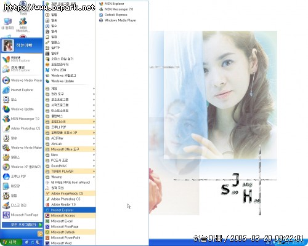Open the 내 컴퓨터 desktop icon
Image resolution: width=308 pixels, height=246 pixels.
(x=7, y=23)
